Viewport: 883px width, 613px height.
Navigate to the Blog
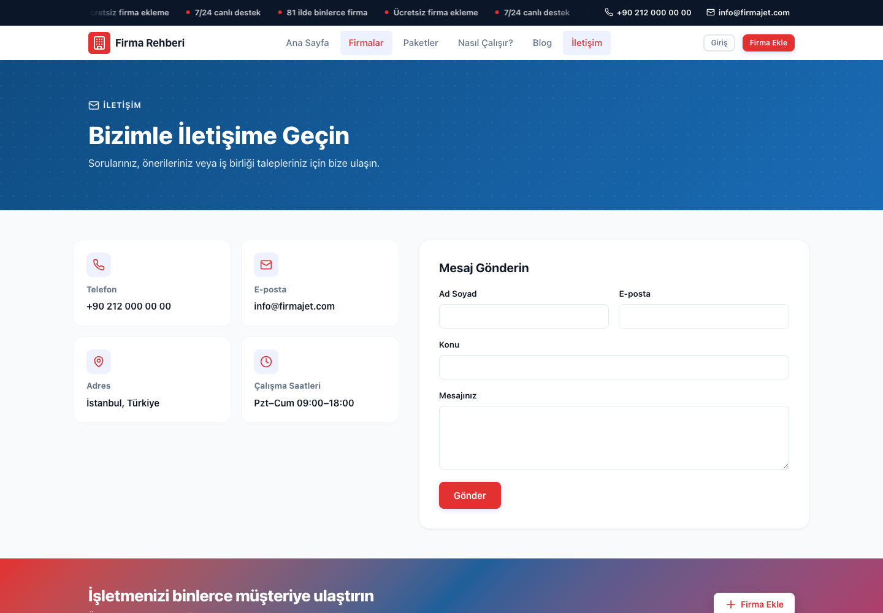pyautogui.click(x=542, y=43)
